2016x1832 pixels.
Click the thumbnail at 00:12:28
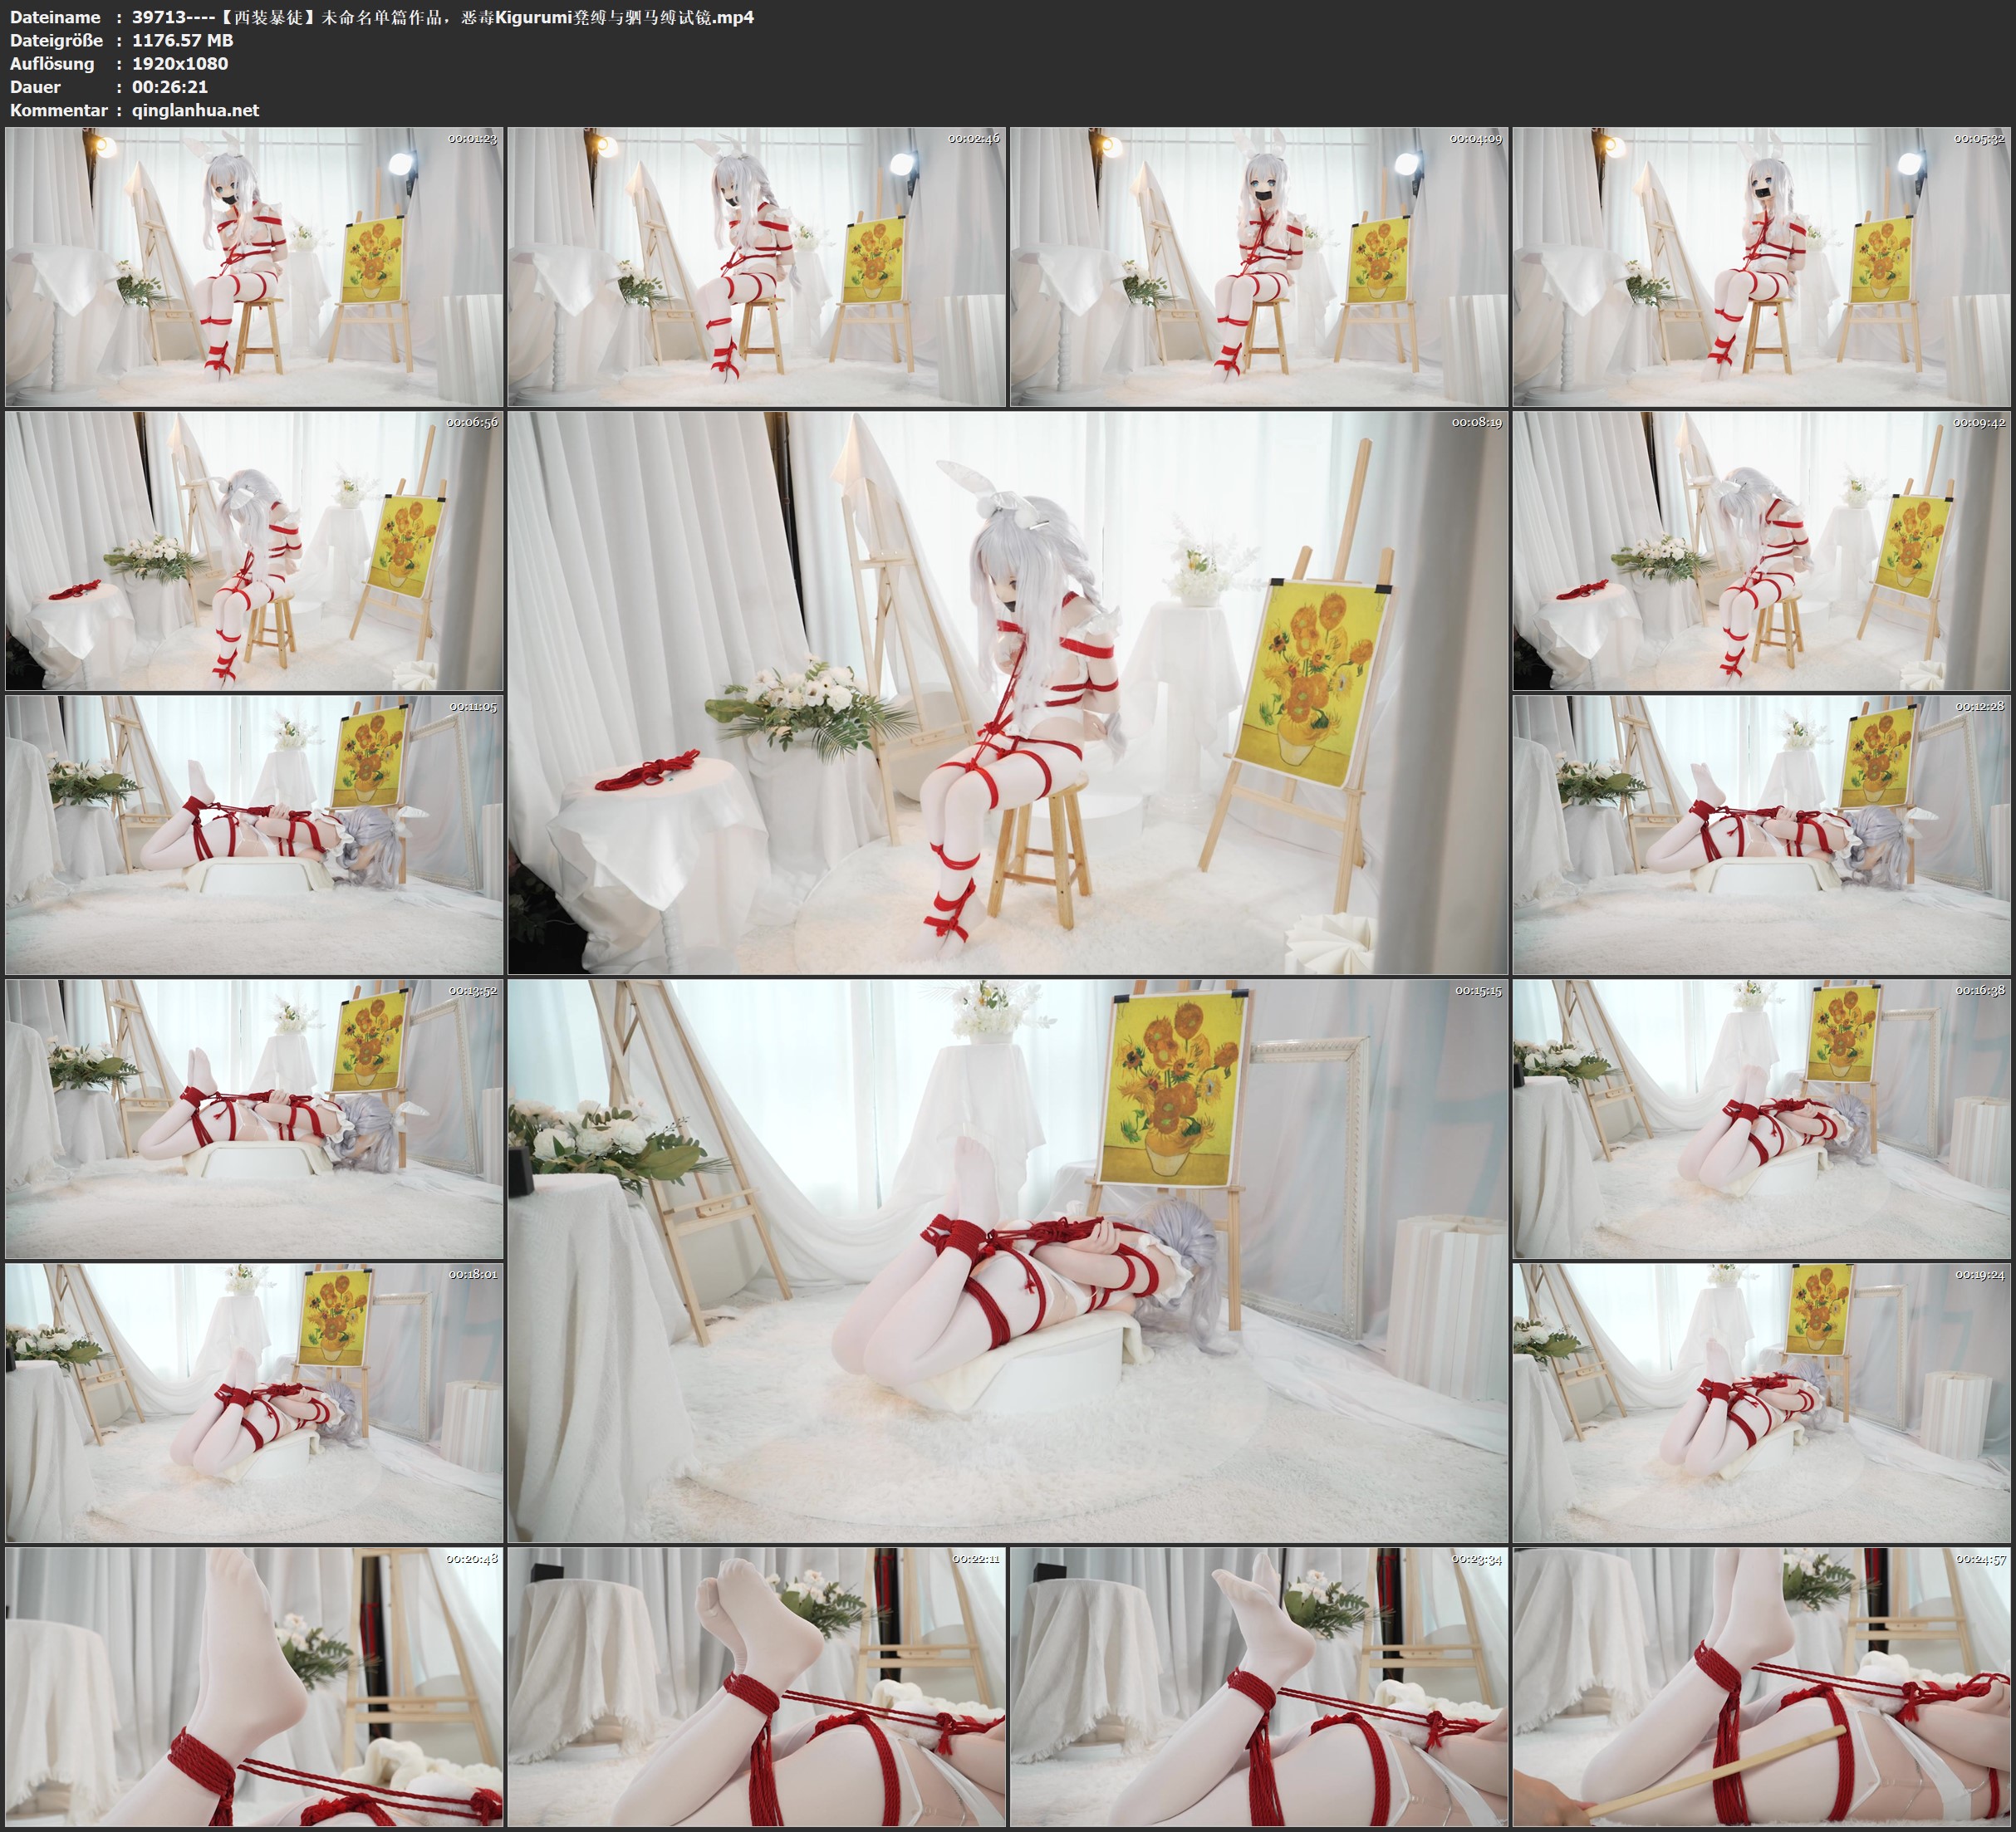(1761, 835)
